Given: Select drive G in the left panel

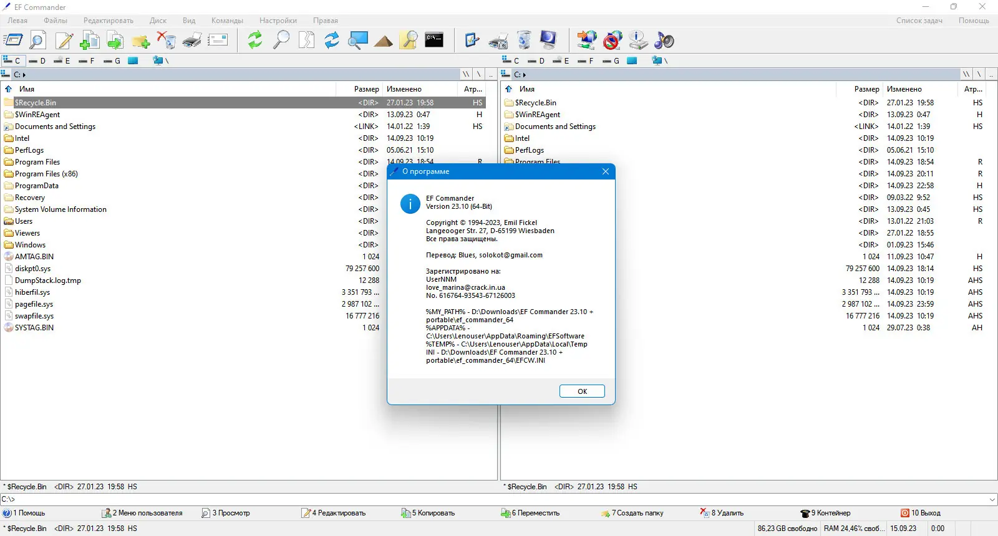Looking at the screenshot, I should coord(112,60).
